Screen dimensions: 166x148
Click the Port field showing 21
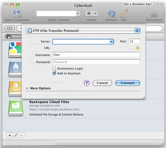[x=134, y=41]
